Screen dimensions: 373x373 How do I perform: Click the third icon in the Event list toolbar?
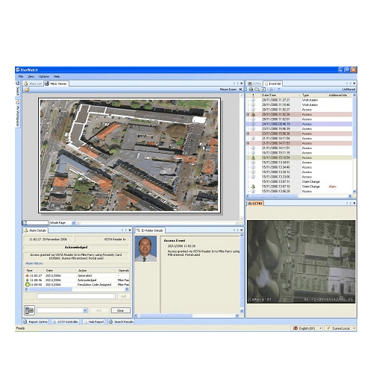click(263, 90)
